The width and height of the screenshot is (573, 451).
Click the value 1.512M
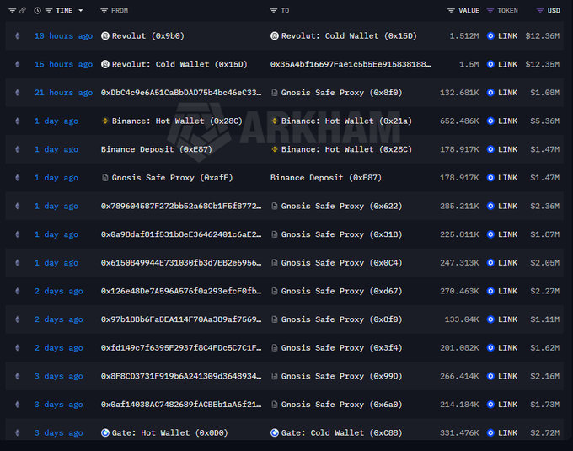coord(464,35)
